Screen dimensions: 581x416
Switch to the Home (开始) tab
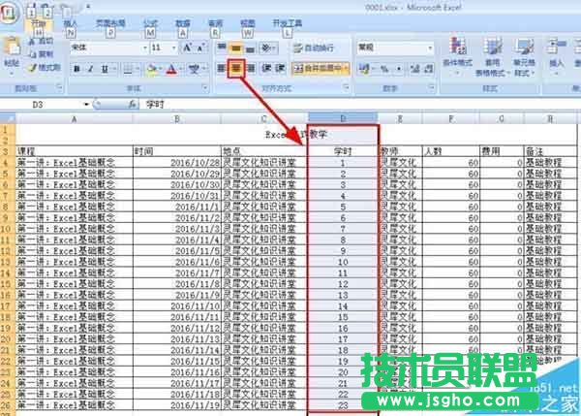coord(39,23)
